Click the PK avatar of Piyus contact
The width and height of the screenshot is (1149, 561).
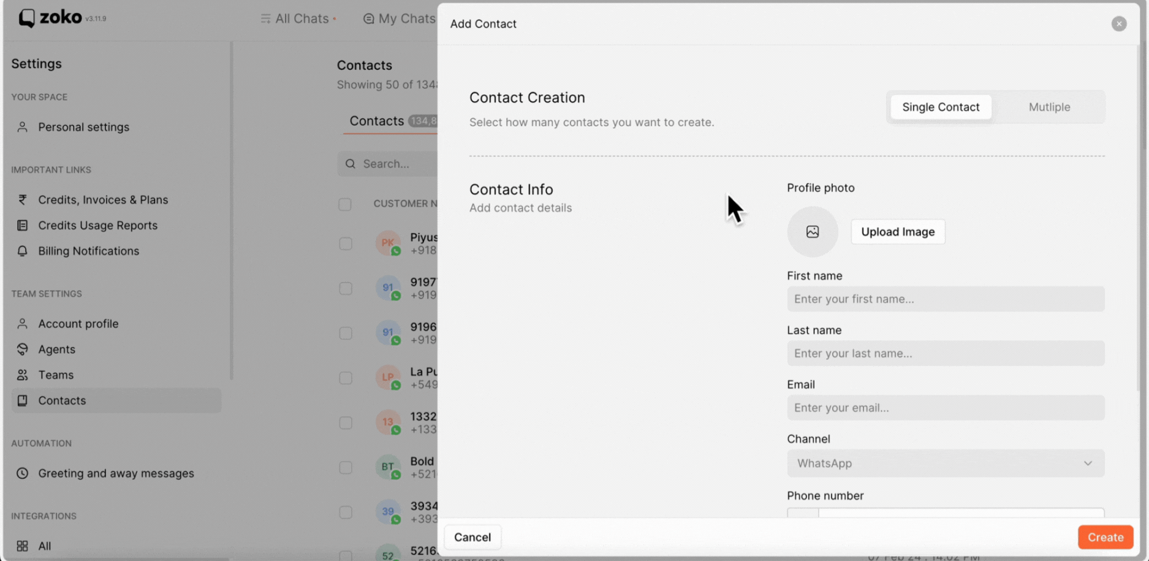tap(388, 243)
